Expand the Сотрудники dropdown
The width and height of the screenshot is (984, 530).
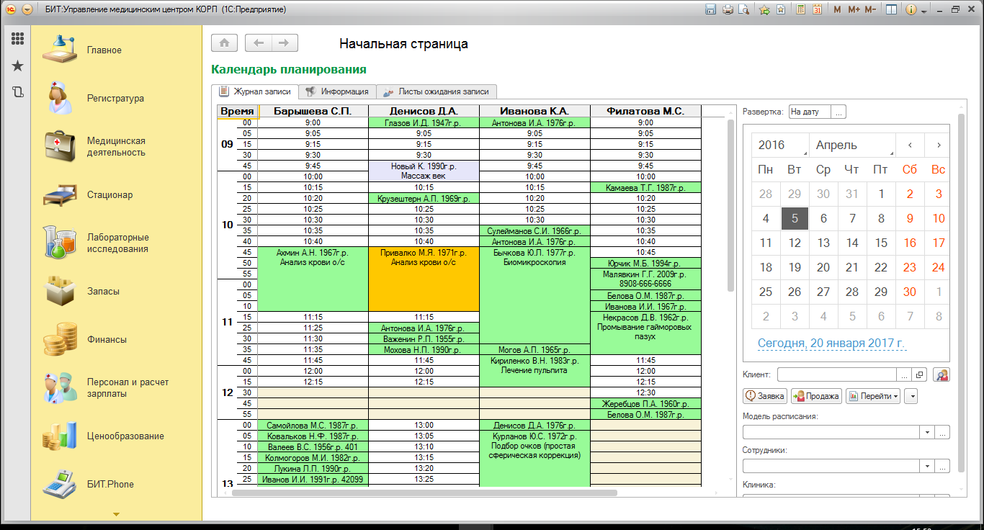926,466
